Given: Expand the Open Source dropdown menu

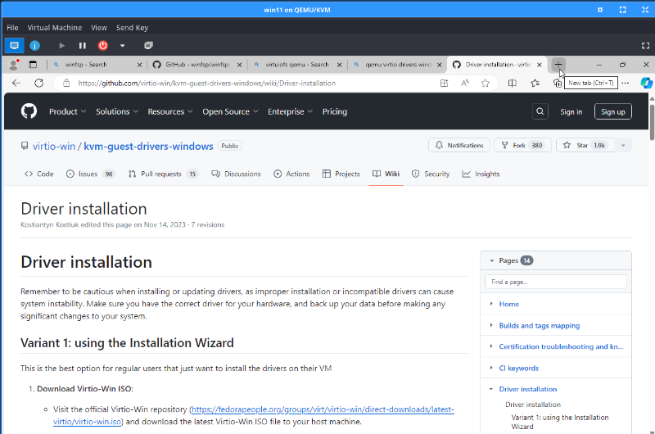Looking at the screenshot, I should 230,111.
